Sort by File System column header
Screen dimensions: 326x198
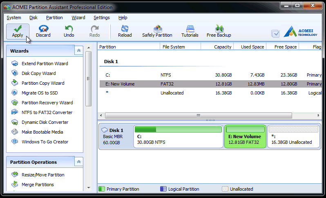coord(180,47)
